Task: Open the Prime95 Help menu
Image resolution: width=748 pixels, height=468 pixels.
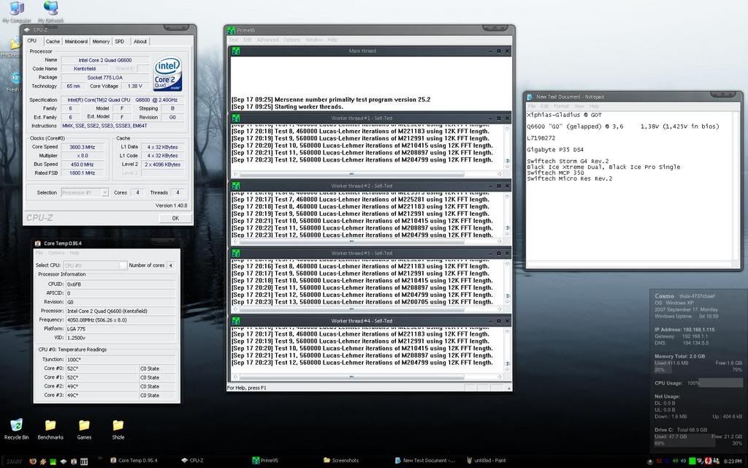Action: click(x=332, y=39)
